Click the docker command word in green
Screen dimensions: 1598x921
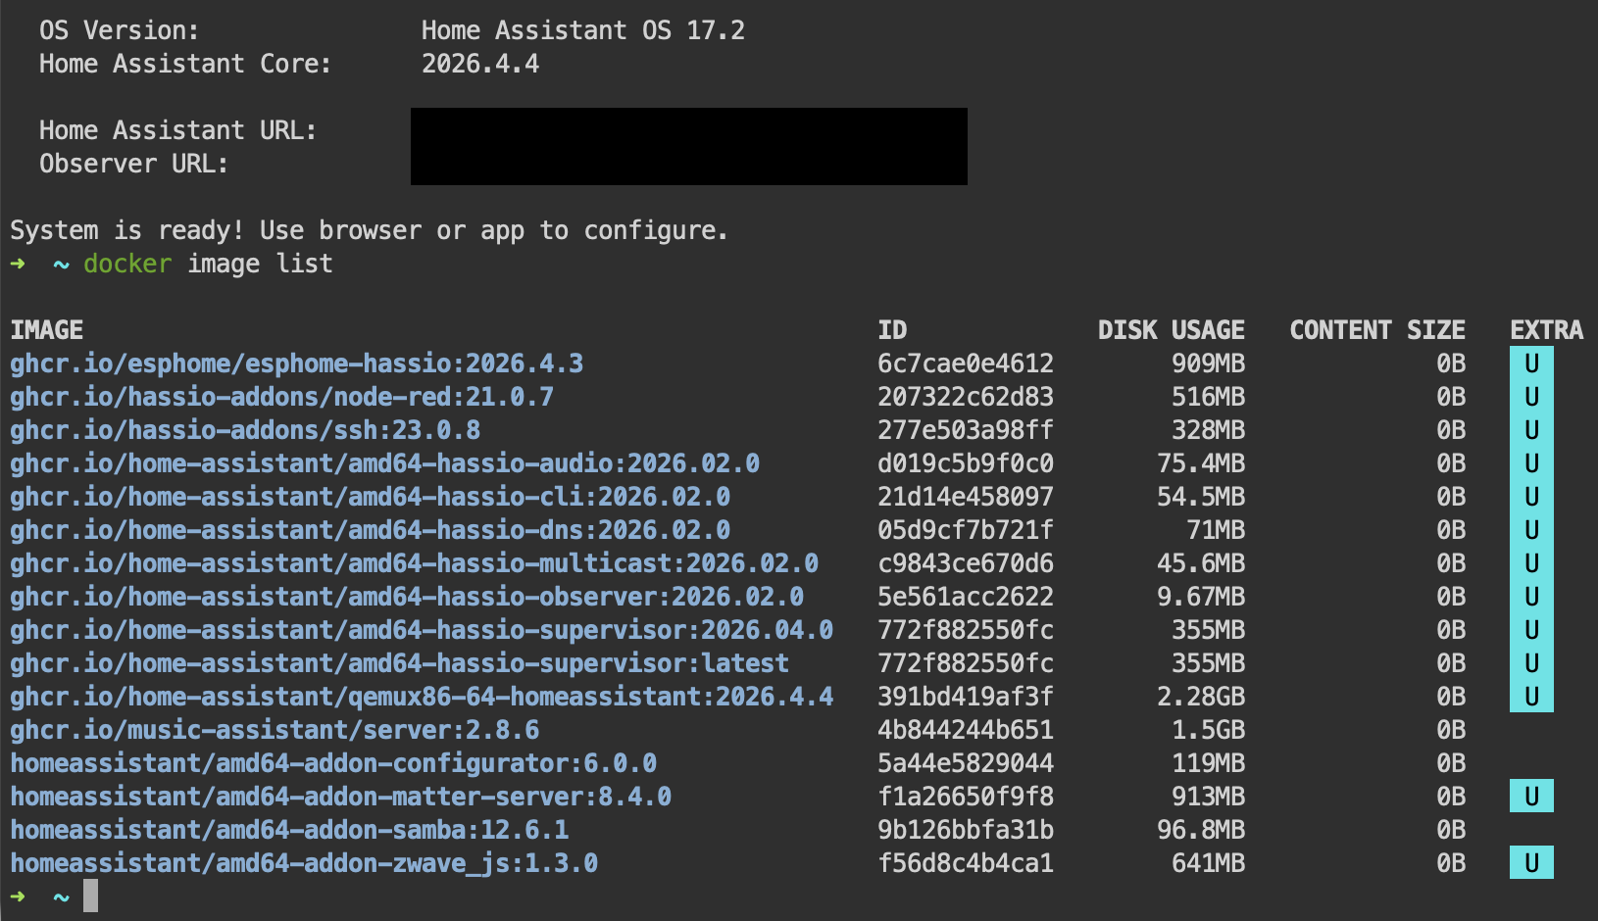point(127,264)
